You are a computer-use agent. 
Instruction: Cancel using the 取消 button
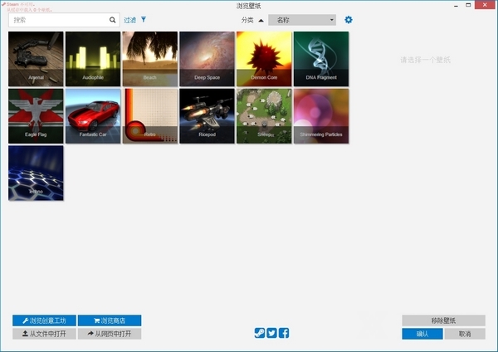click(x=464, y=334)
